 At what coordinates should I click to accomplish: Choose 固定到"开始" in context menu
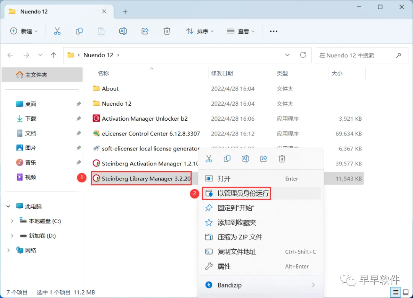260,208
